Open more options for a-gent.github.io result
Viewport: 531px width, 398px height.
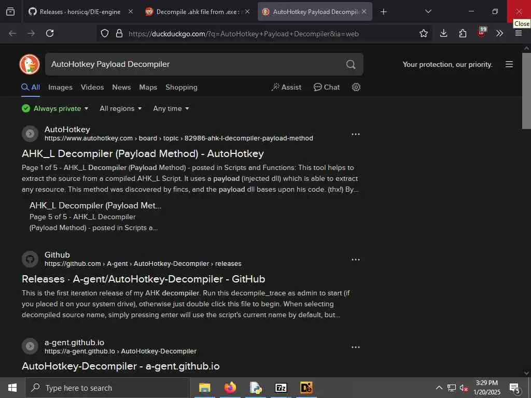pos(356,347)
